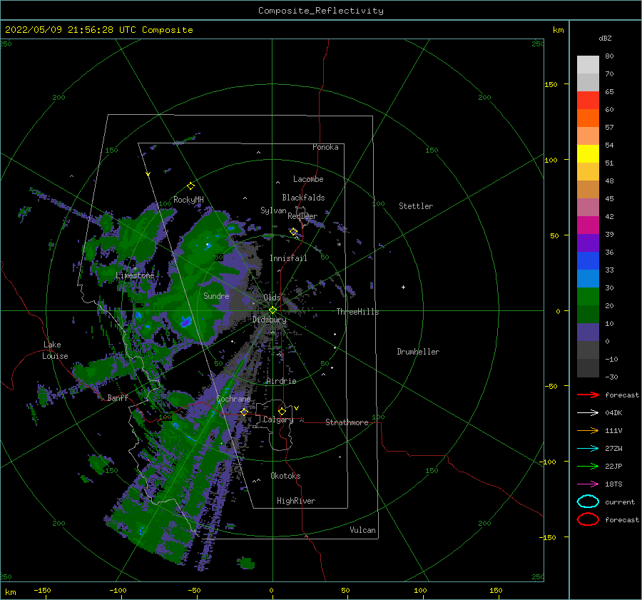Screen dimensions: 642x600
Task: Click the Blackfalds city label
Action: [x=303, y=198]
